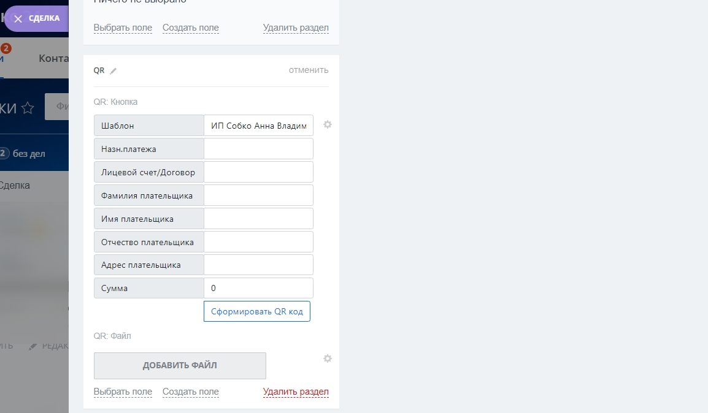Open the Шаблон template dropdown

[x=258, y=126]
